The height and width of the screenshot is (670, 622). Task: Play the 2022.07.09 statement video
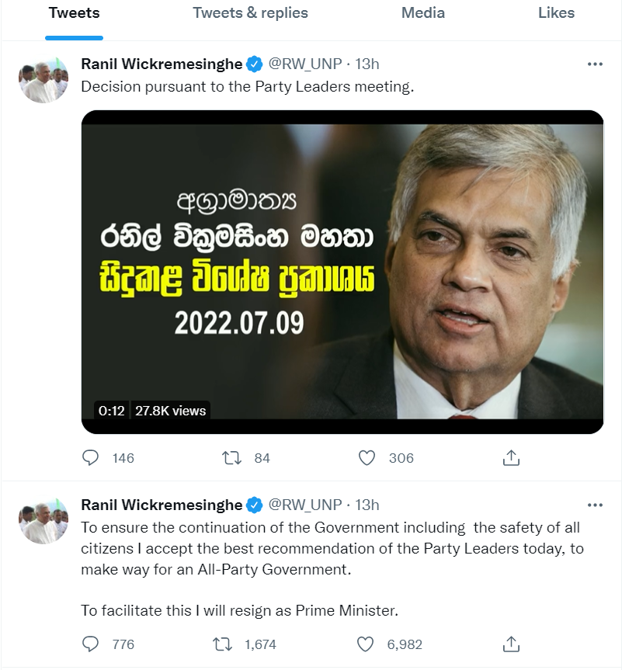point(342,272)
